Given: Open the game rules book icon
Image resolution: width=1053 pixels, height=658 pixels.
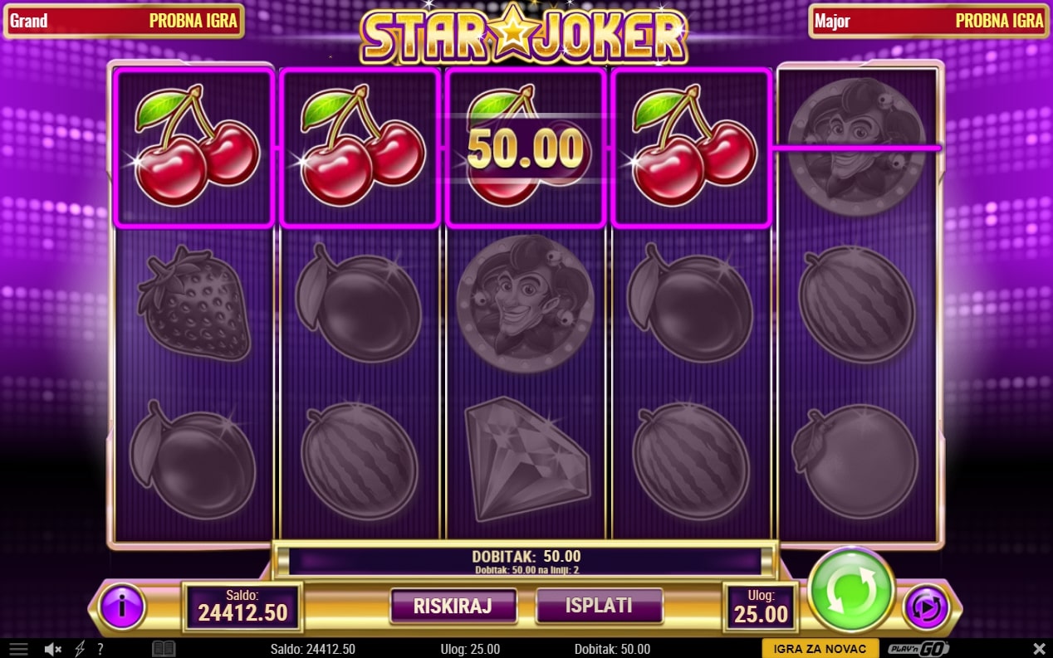Looking at the screenshot, I should pos(164,649).
